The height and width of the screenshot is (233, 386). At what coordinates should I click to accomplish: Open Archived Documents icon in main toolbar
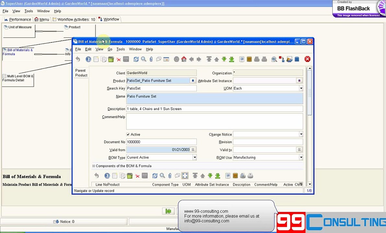click(249, 59)
